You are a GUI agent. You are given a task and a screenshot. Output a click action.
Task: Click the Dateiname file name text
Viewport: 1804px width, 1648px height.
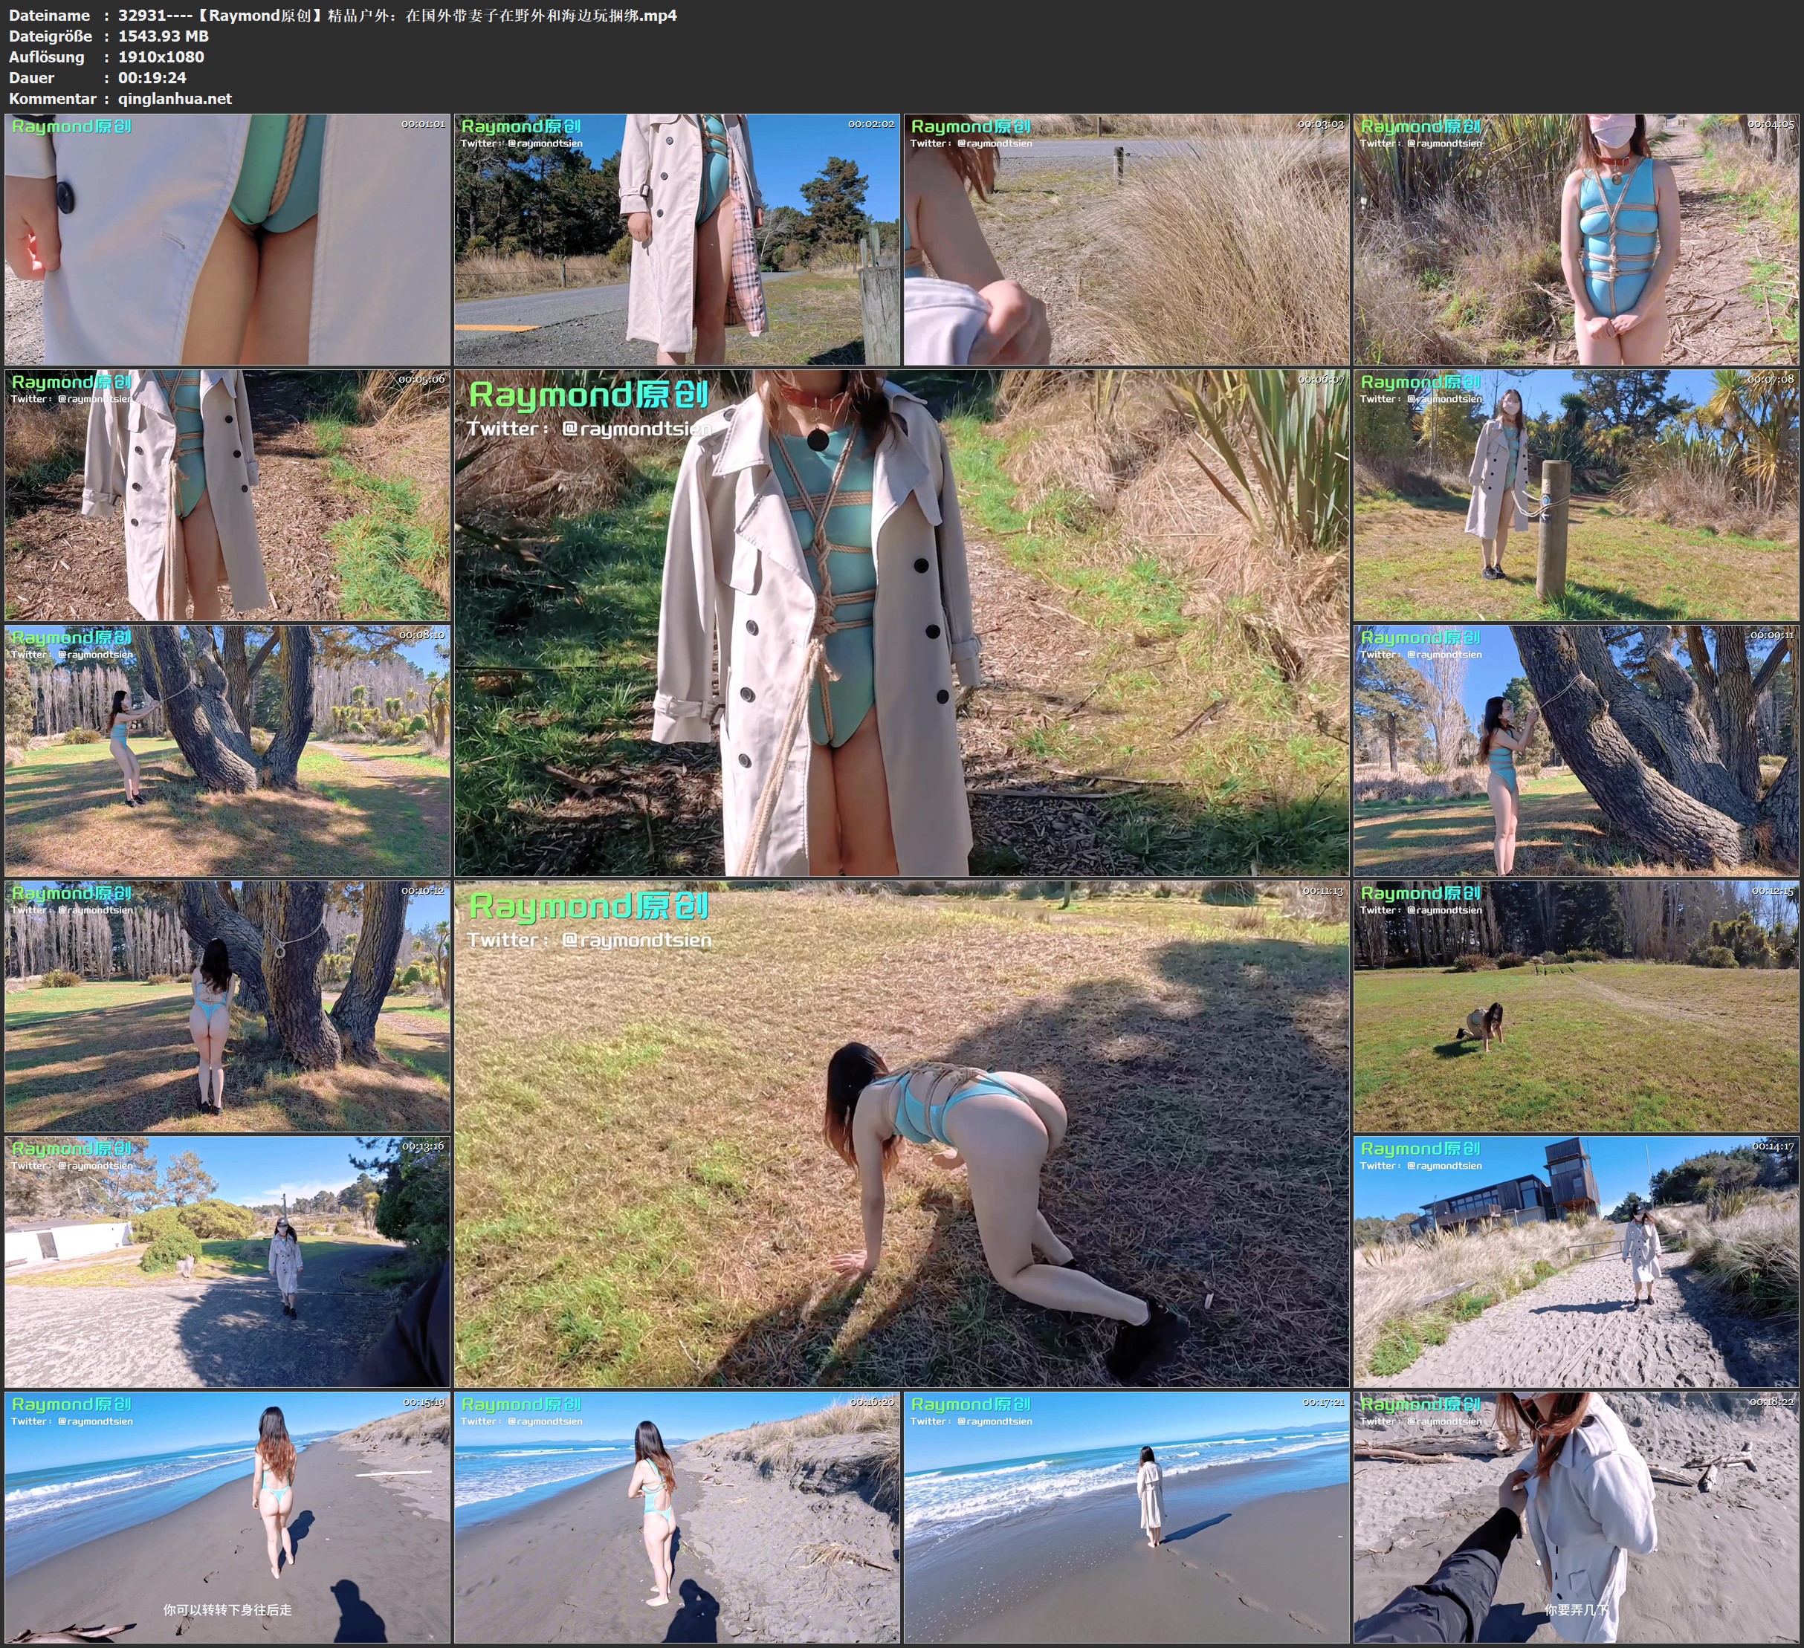(x=398, y=15)
